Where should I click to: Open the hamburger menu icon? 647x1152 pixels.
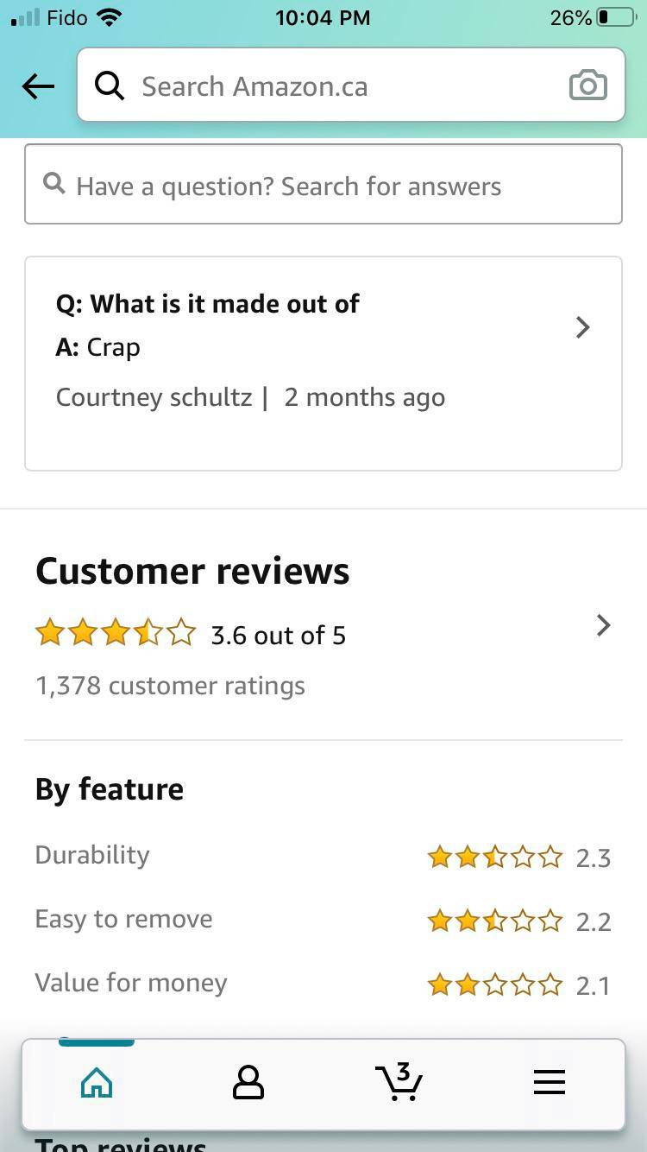coord(549,1082)
